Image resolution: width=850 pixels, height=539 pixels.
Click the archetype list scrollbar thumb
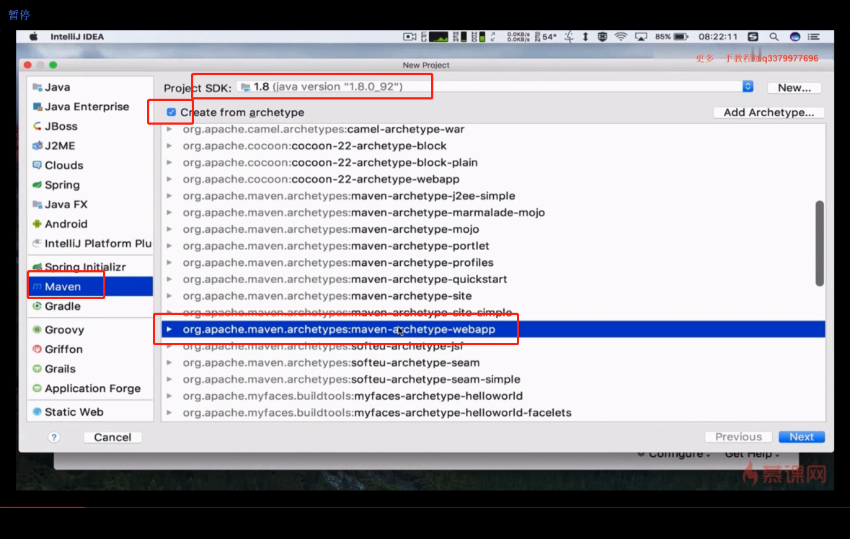click(x=819, y=244)
